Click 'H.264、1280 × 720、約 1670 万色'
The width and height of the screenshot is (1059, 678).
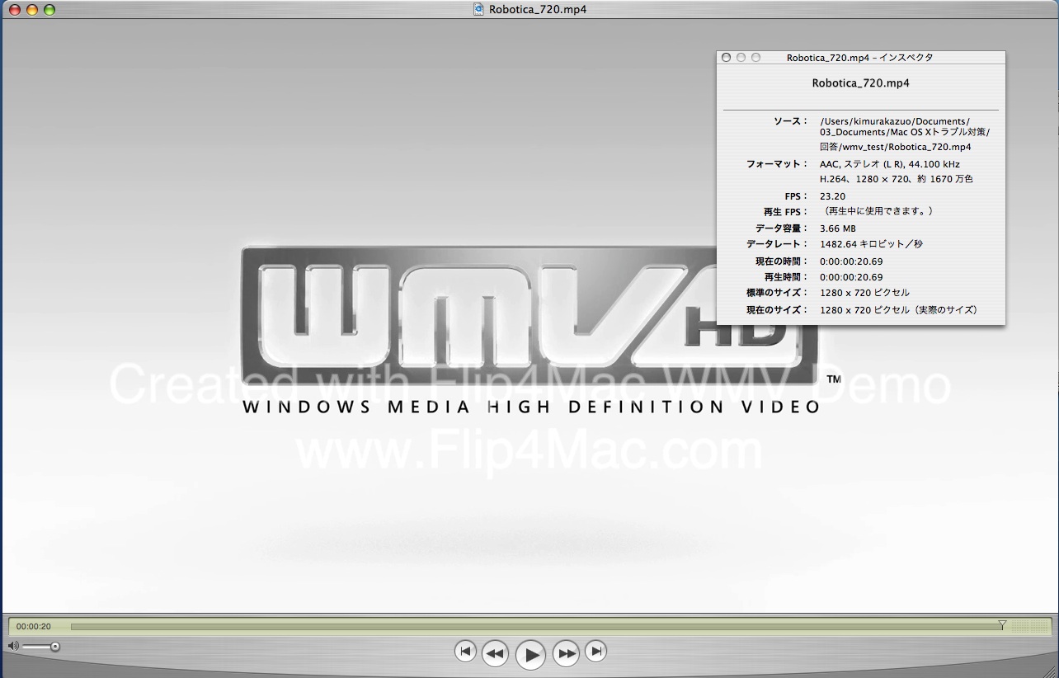point(897,179)
